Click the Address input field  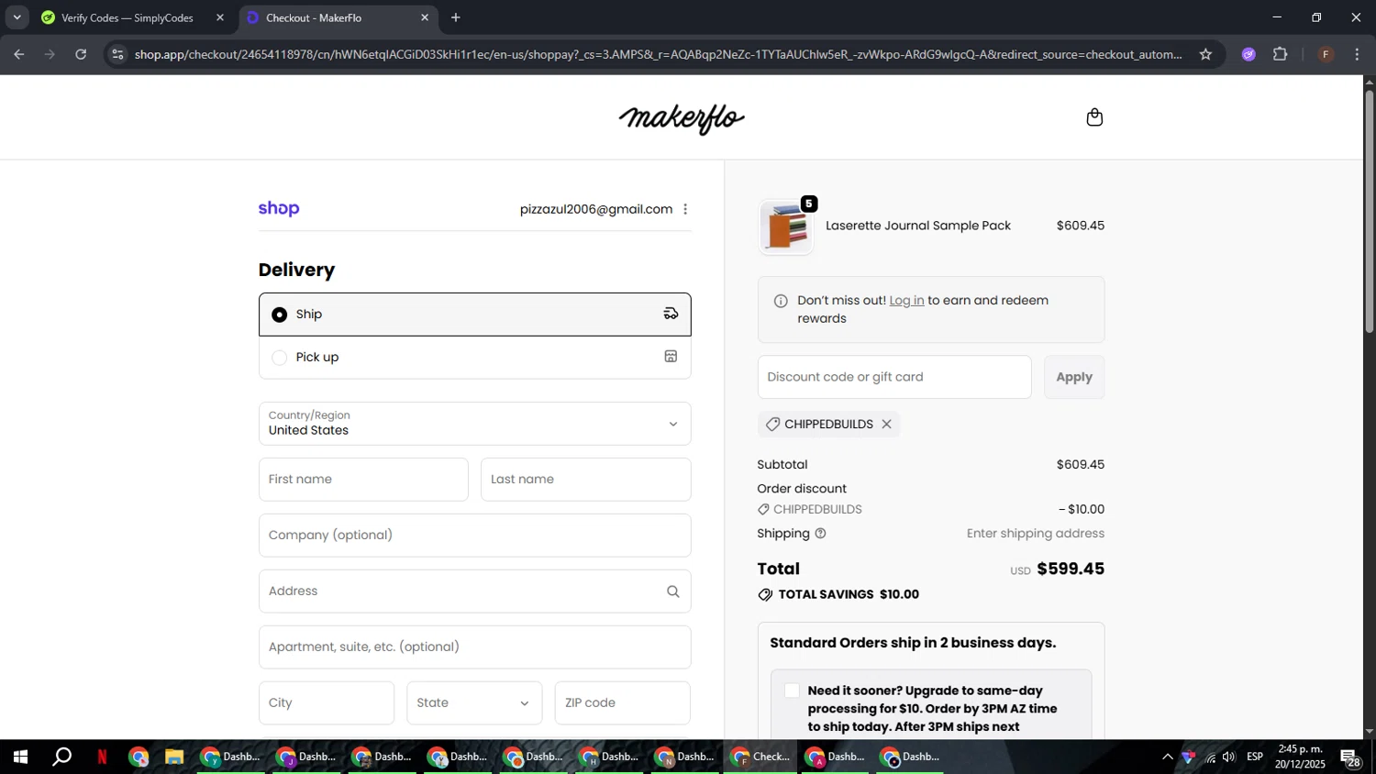[x=474, y=592]
